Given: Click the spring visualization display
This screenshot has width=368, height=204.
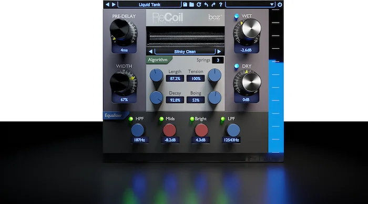Looking at the screenshot, I should (186, 37).
